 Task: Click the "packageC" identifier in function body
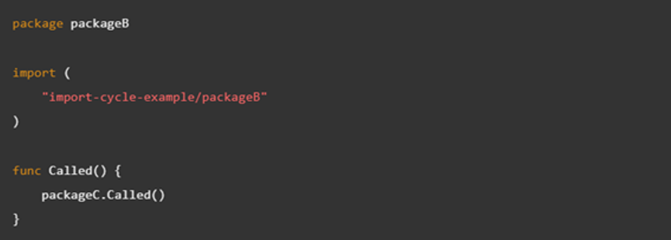point(70,195)
